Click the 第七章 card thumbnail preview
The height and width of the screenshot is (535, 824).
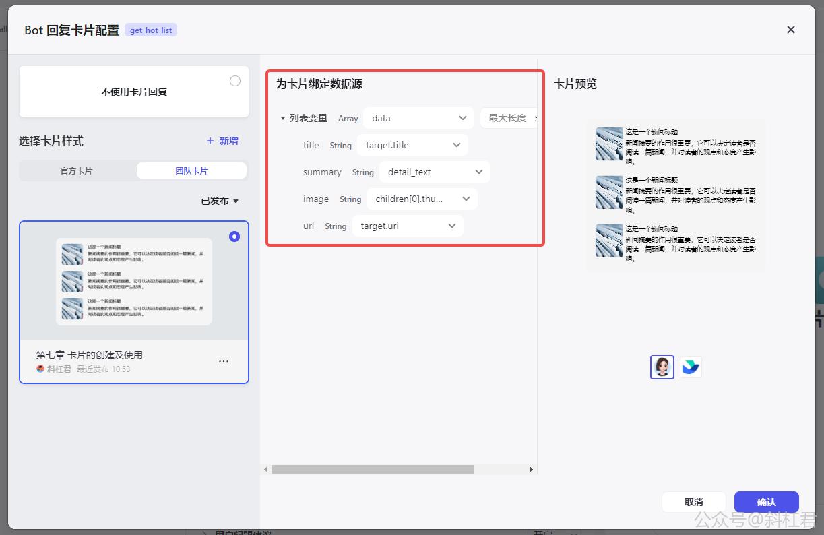click(x=134, y=281)
